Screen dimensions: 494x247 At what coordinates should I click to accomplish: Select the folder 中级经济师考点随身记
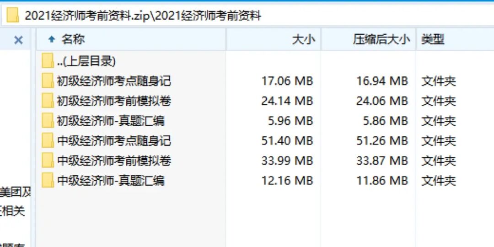114,141
